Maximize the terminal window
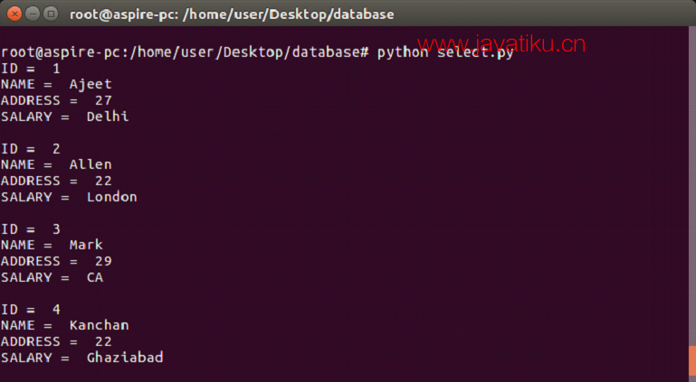696x382 pixels. 51,14
